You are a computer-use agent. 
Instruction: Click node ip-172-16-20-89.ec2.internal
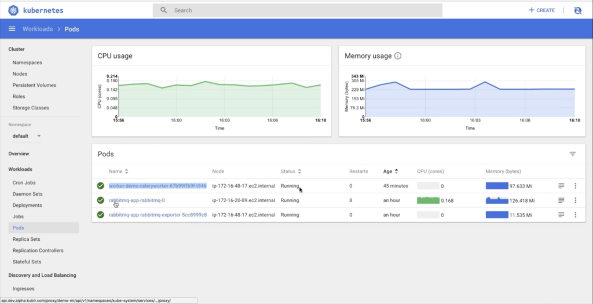pyautogui.click(x=244, y=200)
